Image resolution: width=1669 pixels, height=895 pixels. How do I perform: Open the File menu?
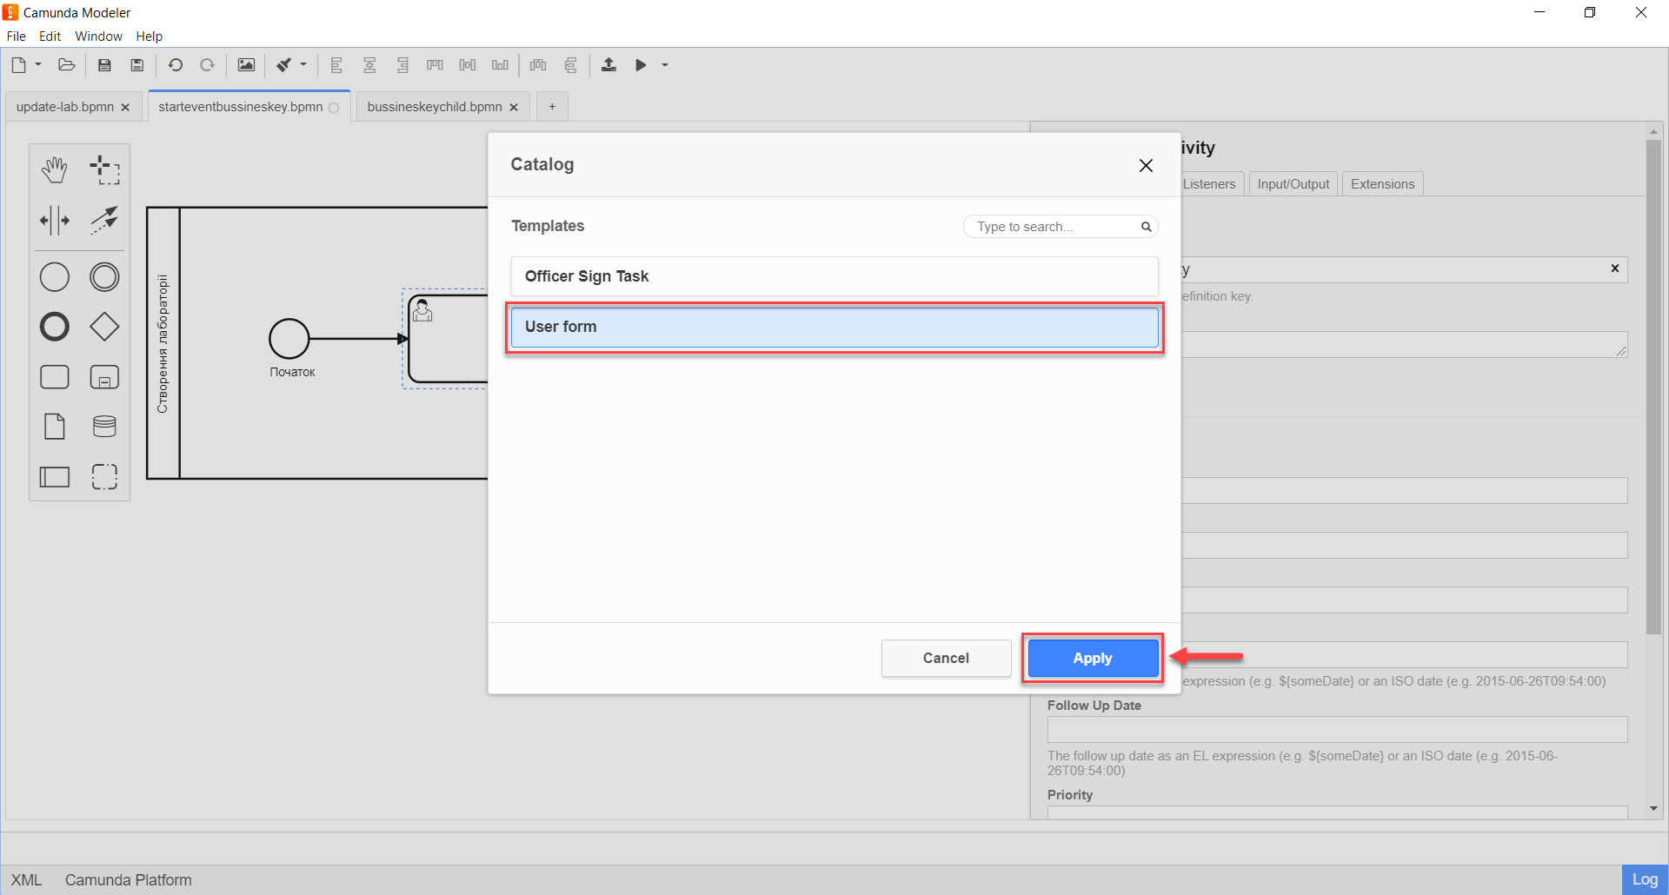point(17,36)
